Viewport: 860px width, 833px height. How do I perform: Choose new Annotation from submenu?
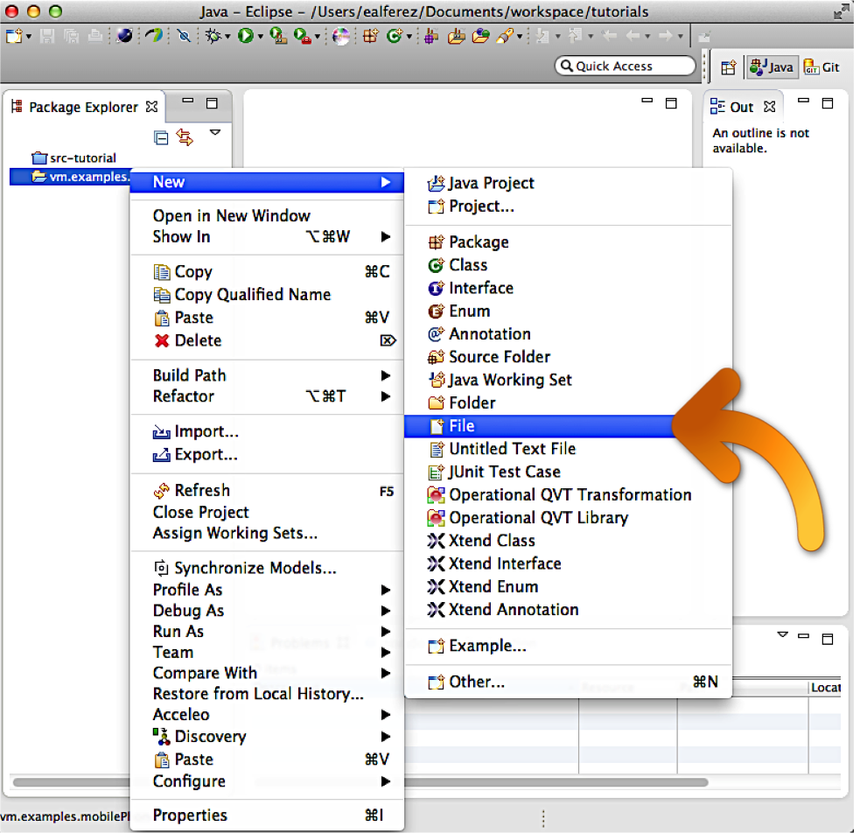568,334
